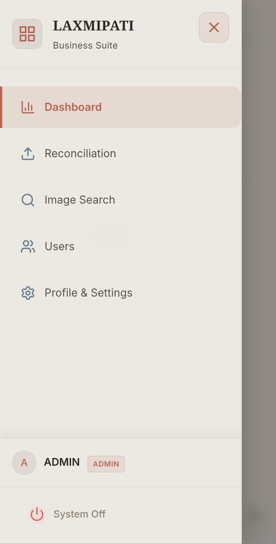Click the Business Suite subtitle
This screenshot has width=276, height=544.
(x=85, y=46)
